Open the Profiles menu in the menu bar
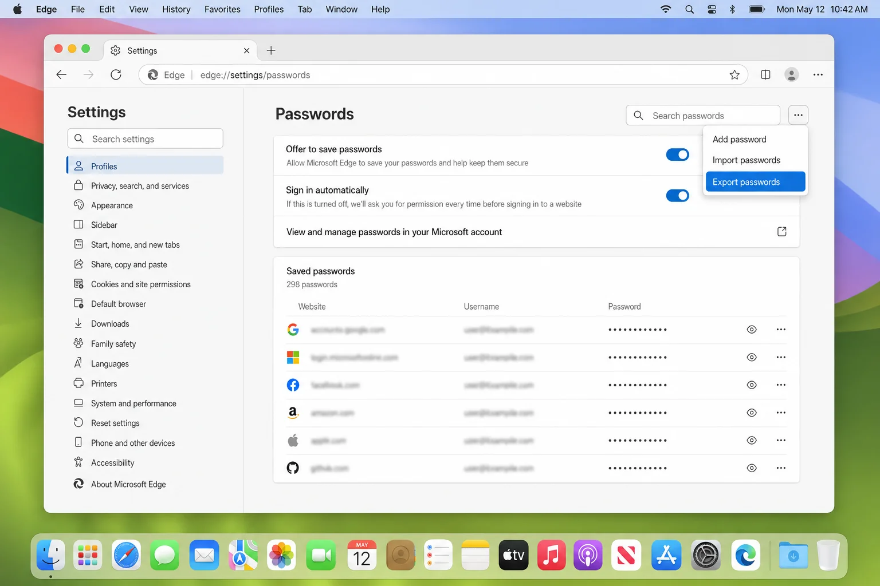Viewport: 880px width, 586px height. tap(269, 9)
